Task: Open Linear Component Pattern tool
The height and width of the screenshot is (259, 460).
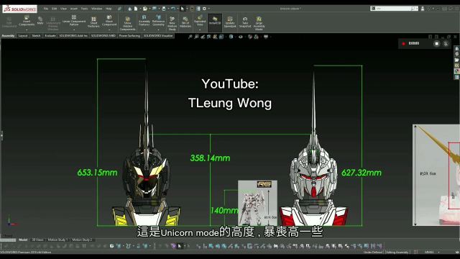Action: 74,21
